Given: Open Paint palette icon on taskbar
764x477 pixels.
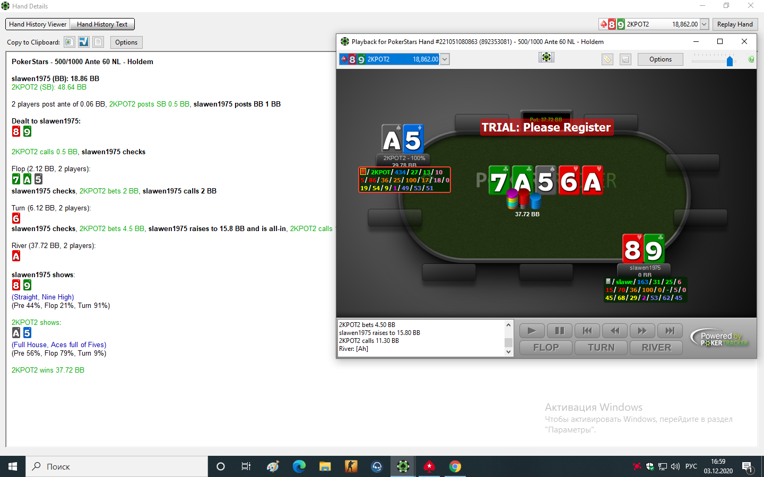Looking at the screenshot, I should coord(273,466).
